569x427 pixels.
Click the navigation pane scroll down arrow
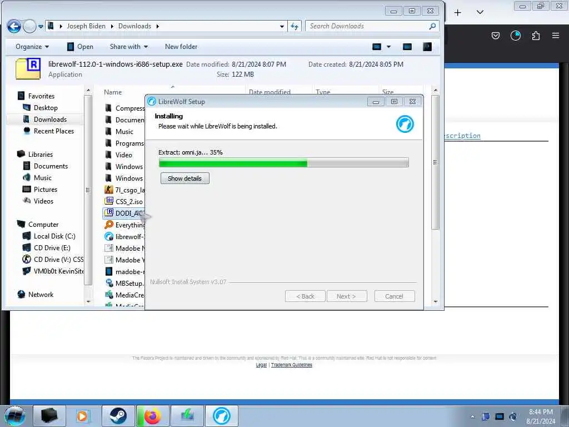pos(88,301)
